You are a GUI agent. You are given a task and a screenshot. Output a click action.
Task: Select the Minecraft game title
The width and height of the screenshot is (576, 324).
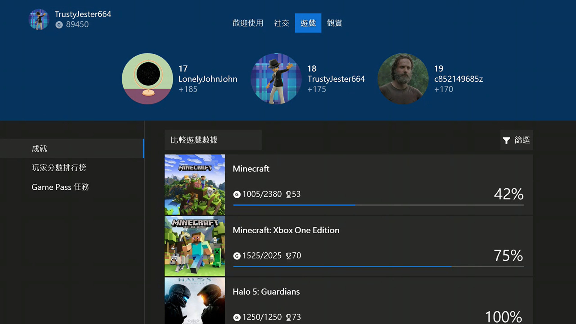[x=251, y=169]
